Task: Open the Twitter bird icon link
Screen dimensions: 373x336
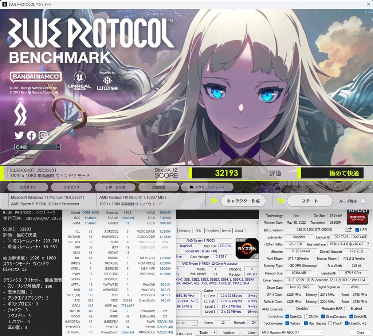Action: [19, 135]
